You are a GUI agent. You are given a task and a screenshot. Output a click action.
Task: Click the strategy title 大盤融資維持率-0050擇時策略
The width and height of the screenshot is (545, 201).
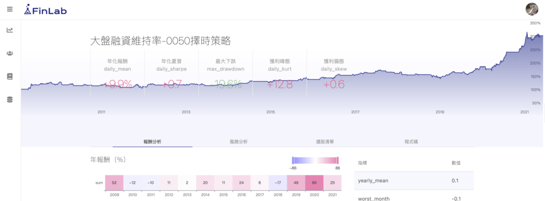(160, 41)
